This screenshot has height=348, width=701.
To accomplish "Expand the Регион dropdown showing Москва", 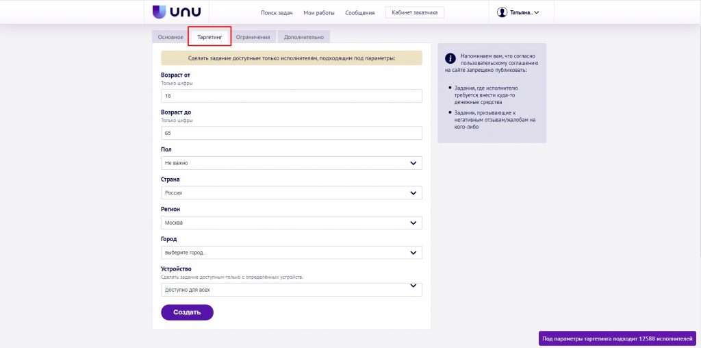I will [x=292, y=223].
